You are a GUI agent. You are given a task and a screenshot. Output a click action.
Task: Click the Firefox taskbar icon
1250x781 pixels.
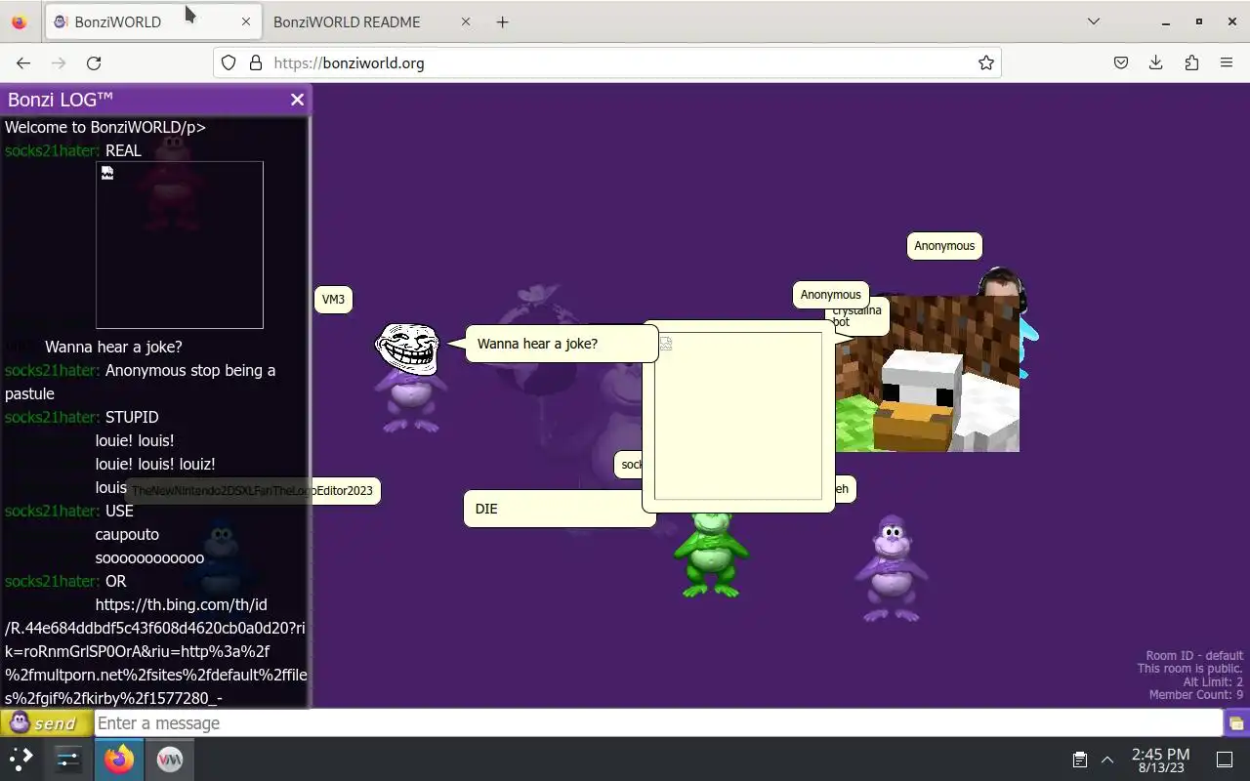[x=119, y=759]
